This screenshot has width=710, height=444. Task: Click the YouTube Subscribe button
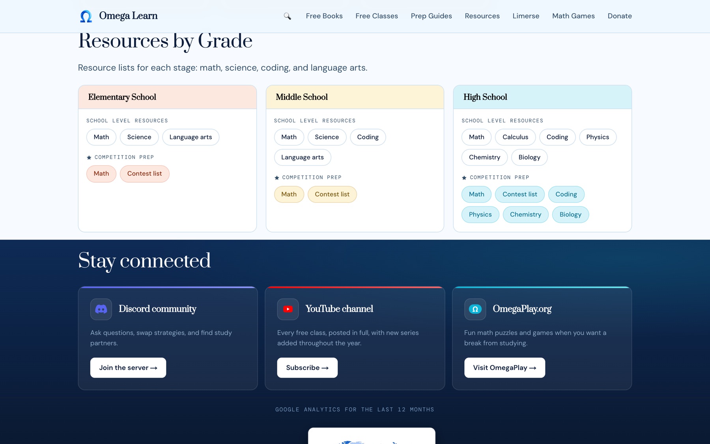(307, 368)
